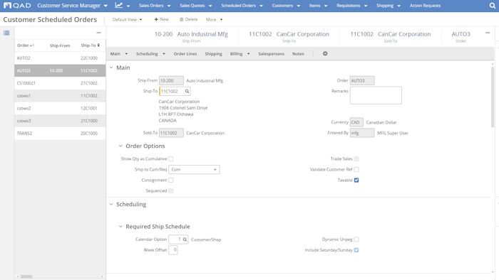Uncheck the Taxable checkbox
Screen dimensions: 499x280
pos(356,180)
